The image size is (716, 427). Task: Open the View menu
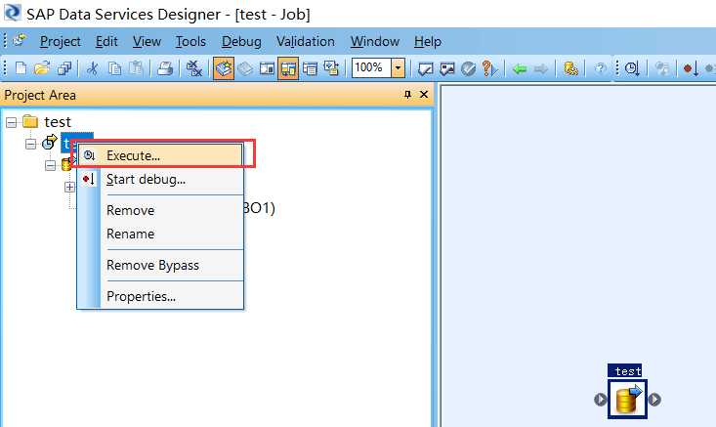[x=147, y=42]
